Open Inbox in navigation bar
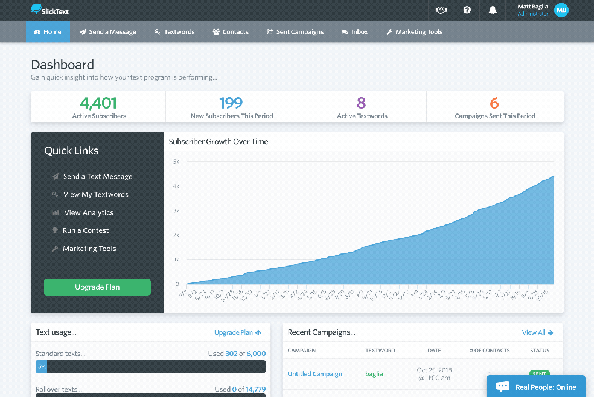594x397 pixels. point(355,32)
